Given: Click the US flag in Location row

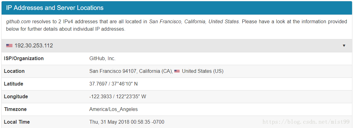Looking at the screenshot, I should (x=177, y=71).
